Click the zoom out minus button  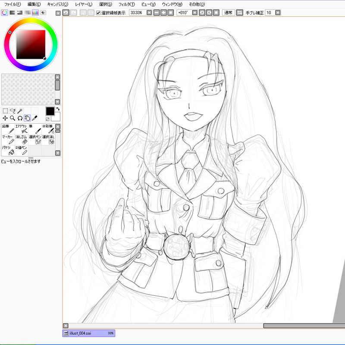(x=157, y=13)
